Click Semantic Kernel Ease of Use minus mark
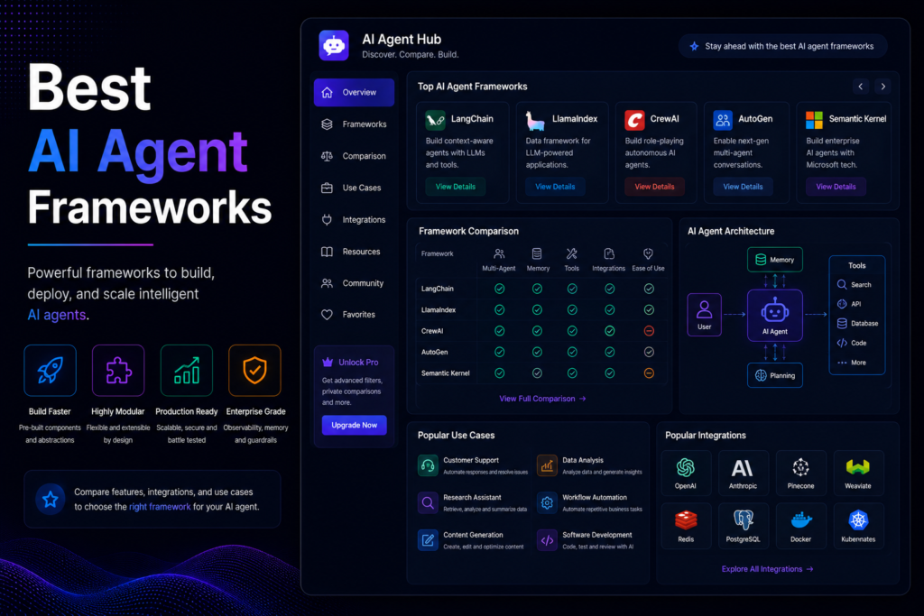924x616 pixels. 649,372
